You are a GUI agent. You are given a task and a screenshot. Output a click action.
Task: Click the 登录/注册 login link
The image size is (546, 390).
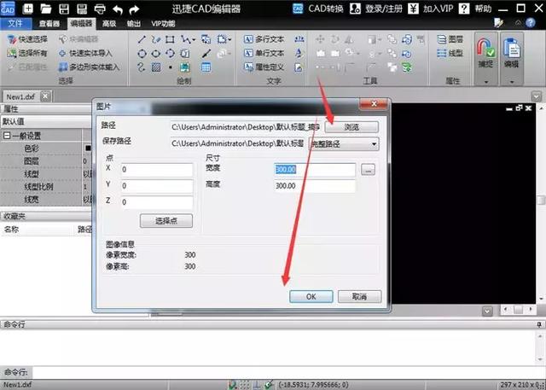click(376, 9)
